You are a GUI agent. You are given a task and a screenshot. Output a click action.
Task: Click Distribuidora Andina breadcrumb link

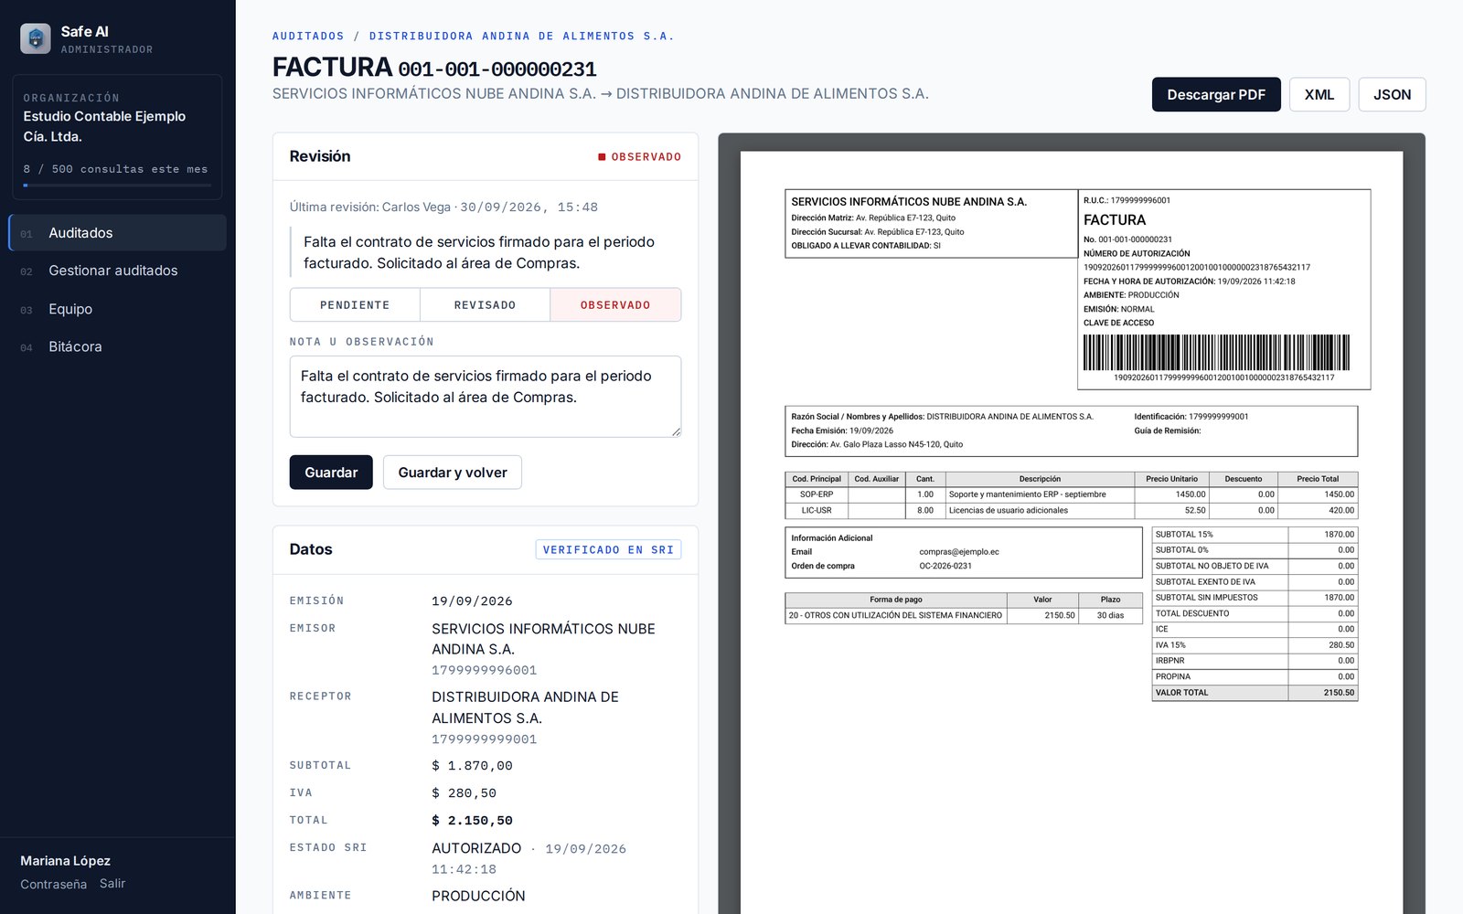[521, 37]
